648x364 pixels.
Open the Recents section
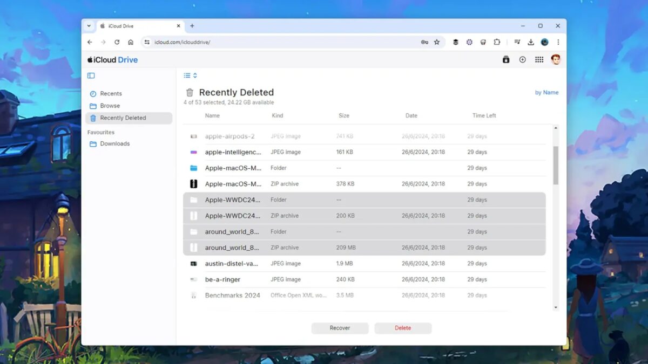click(x=111, y=94)
